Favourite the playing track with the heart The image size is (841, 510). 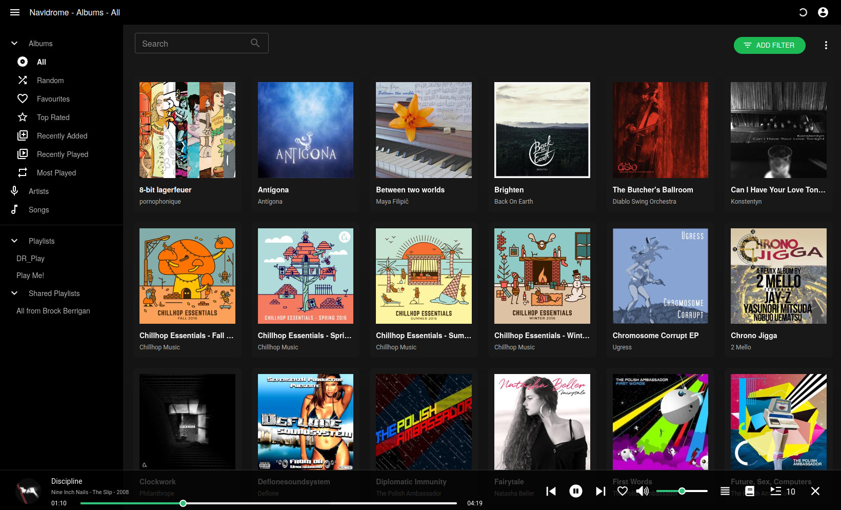(622, 491)
